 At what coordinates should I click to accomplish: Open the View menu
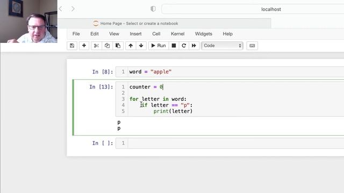(114, 34)
